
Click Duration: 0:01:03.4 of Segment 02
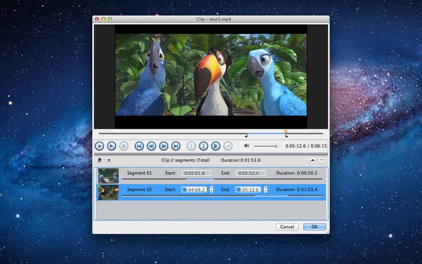(296, 190)
